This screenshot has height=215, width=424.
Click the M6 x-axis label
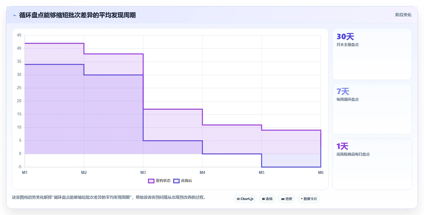[321, 172]
